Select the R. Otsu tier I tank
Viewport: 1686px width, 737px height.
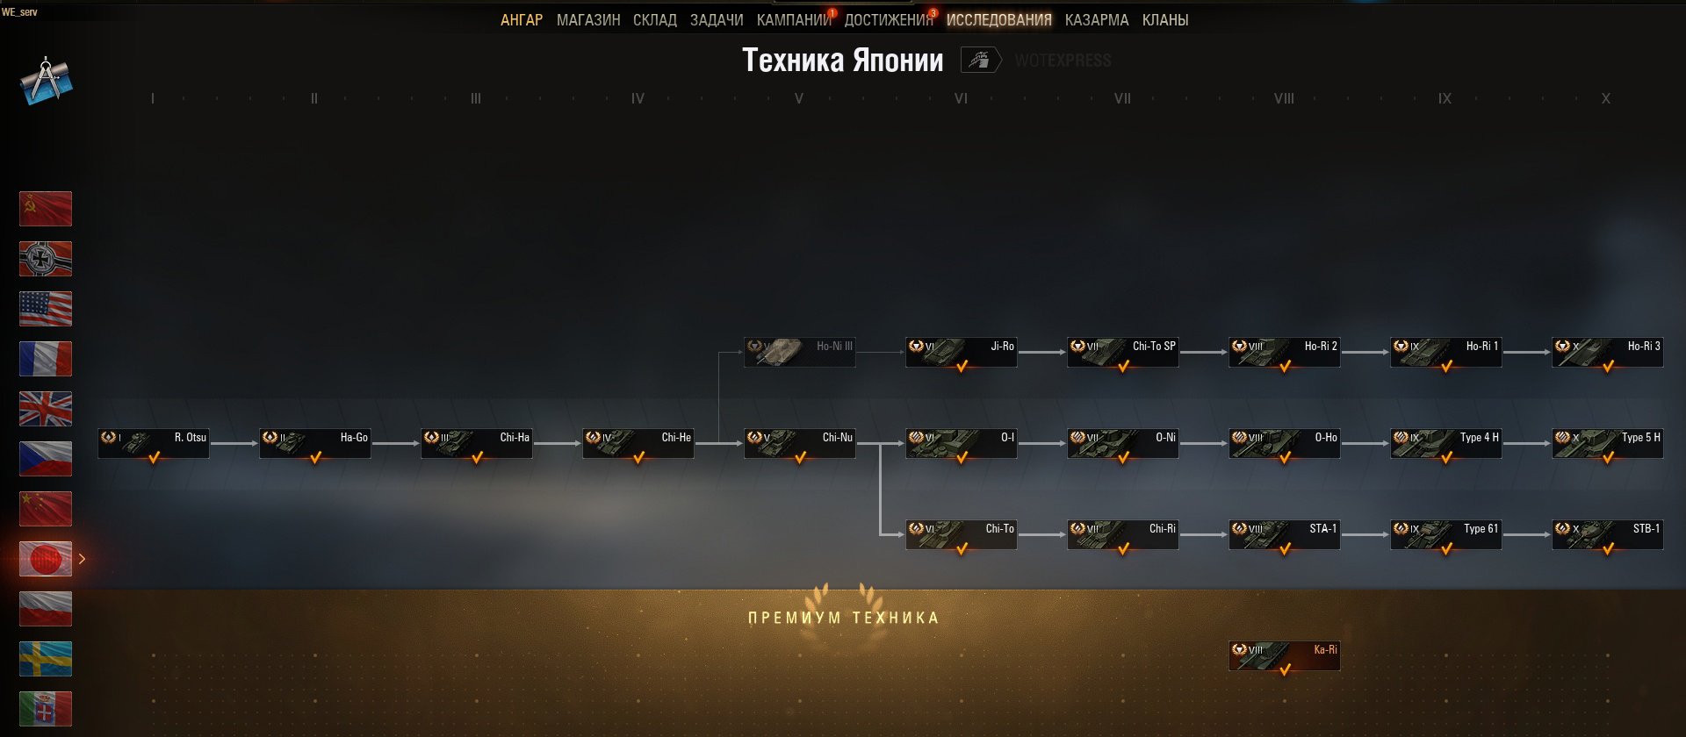tap(154, 443)
